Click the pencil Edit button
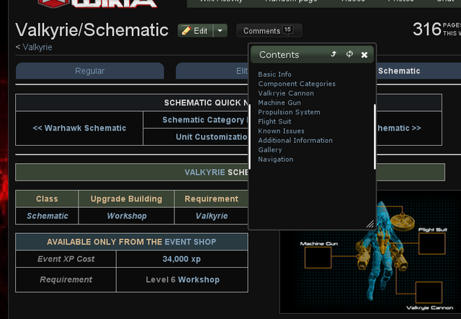Viewport: 461px width, 319px height. (x=195, y=30)
